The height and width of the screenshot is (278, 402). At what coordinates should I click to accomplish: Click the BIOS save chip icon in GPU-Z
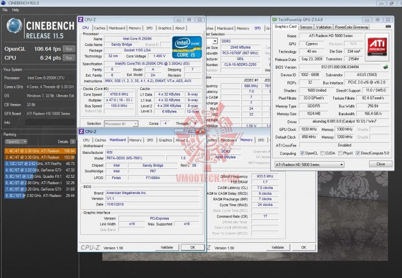(386, 67)
